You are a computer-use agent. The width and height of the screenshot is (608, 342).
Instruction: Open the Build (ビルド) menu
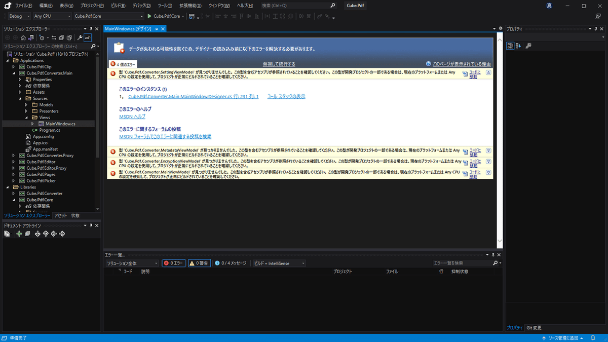click(119, 6)
